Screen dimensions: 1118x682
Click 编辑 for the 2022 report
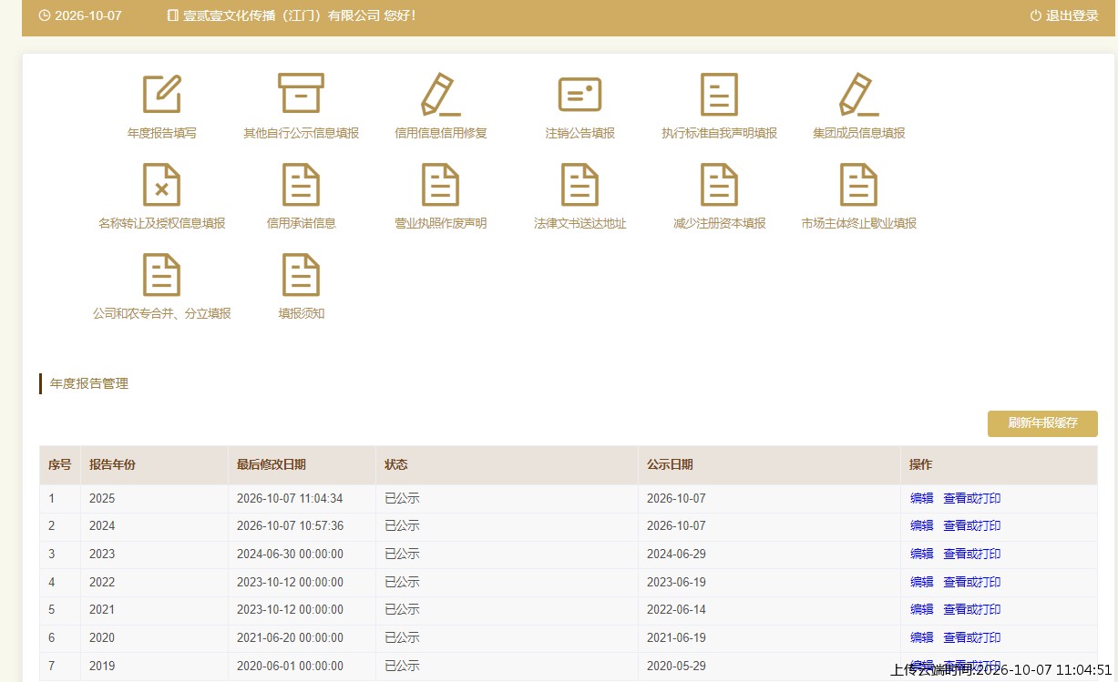tap(922, 582)
